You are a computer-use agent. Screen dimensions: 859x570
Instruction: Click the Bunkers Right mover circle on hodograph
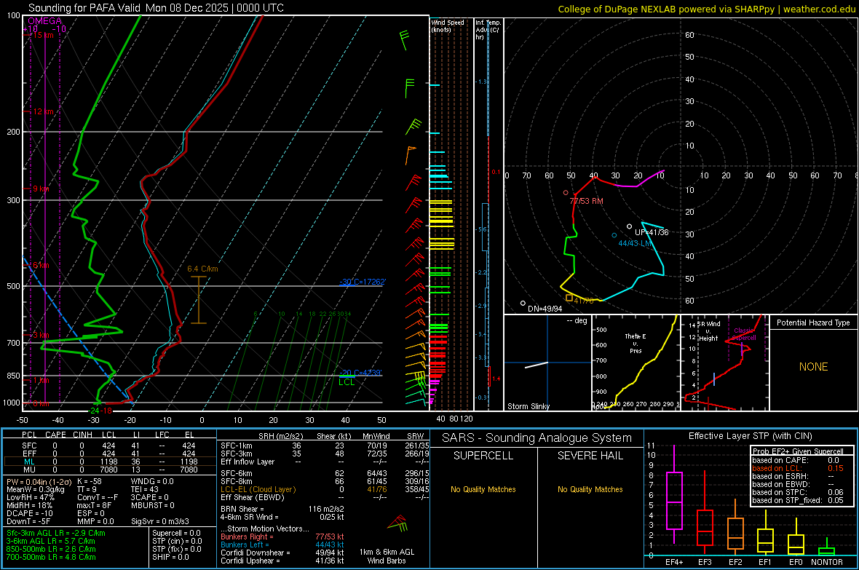tap(566, 193)
